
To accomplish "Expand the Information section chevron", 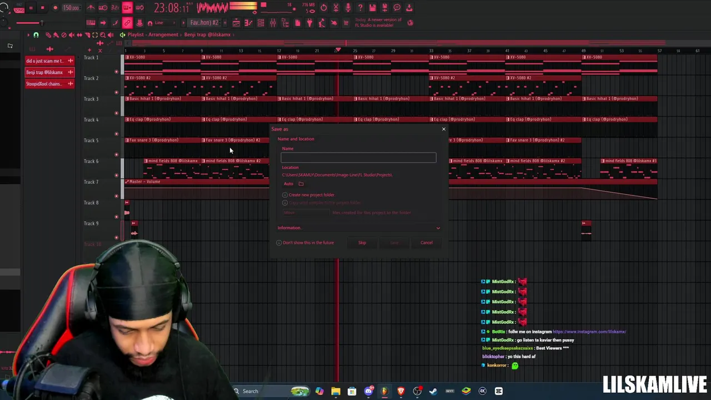I will [x=438, y=228].
